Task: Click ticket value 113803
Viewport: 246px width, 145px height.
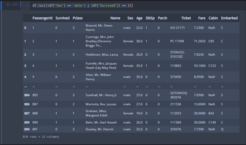Action: 175,66
